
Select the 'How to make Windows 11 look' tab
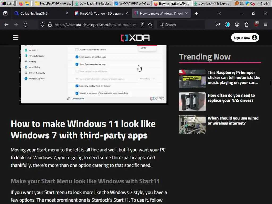[161, 13]
